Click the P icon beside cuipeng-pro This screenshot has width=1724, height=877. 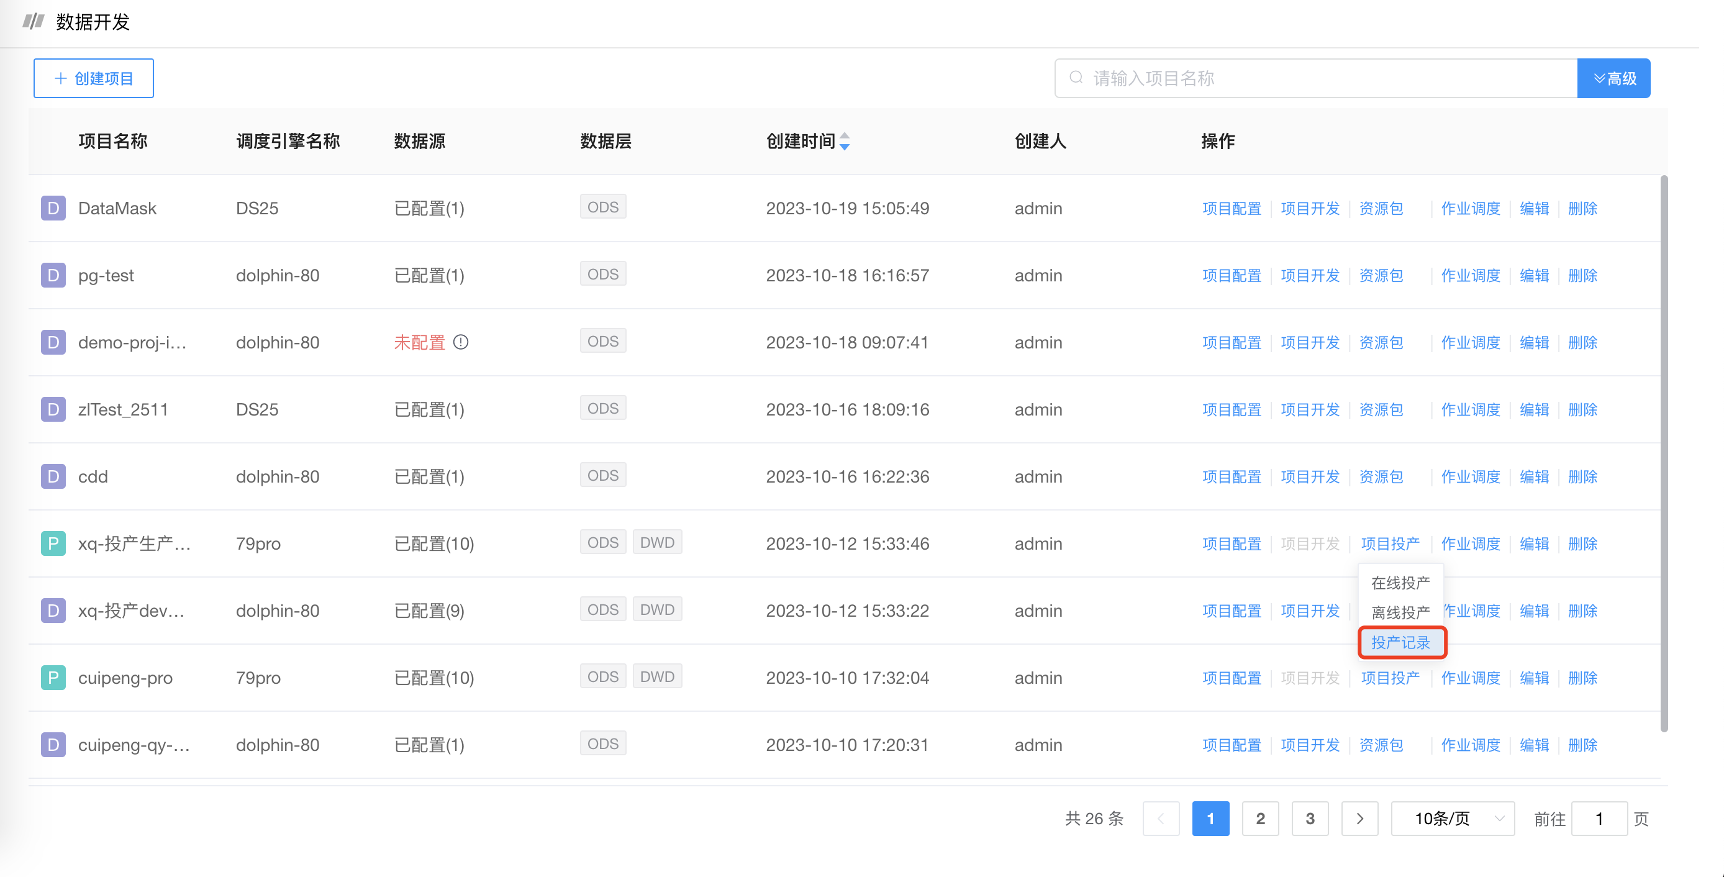click(53, 678)
